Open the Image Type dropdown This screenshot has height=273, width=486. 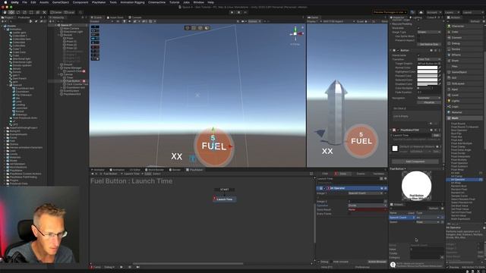(429, 32)
